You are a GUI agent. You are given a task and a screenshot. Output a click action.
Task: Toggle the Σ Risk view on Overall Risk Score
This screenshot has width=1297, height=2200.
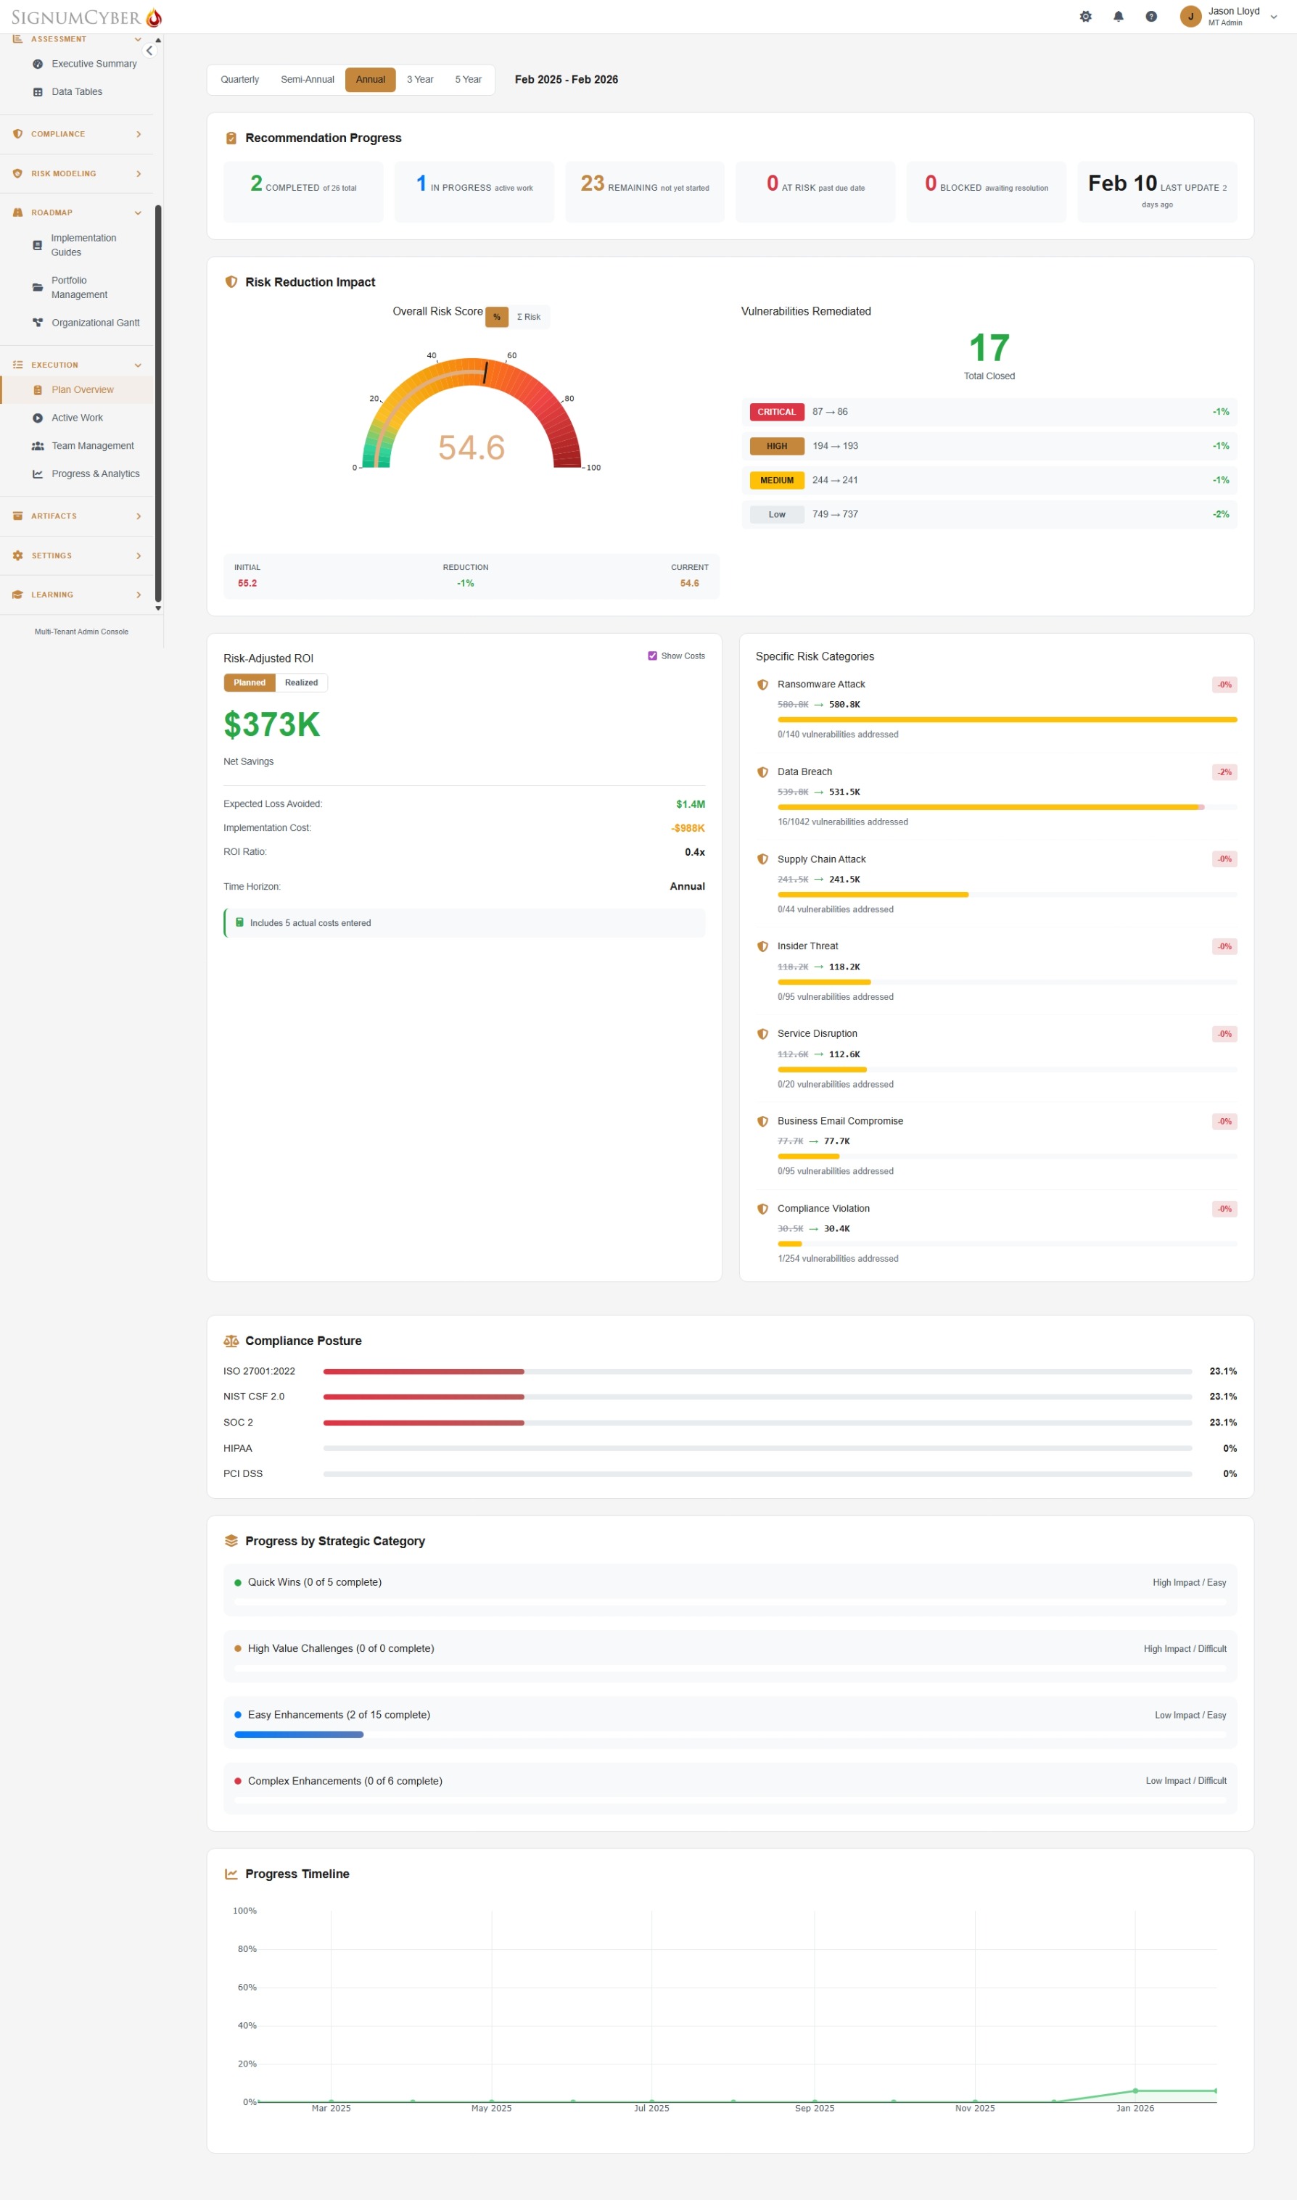pyautogui.click(x=528, y=316)
